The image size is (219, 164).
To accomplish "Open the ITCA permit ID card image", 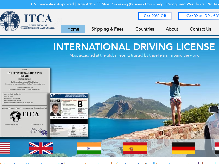I will coord(69,115).
